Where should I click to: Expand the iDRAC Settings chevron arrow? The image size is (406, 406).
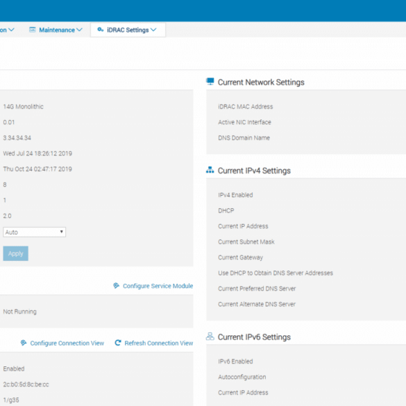[153, 30]
